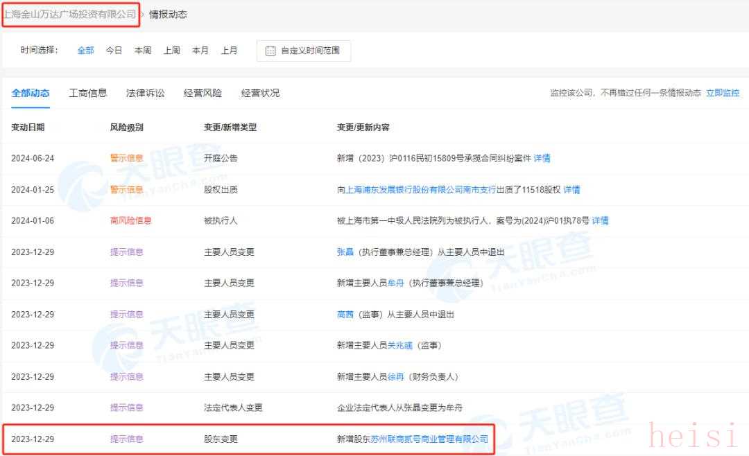Switch to the 全部动态 tab

click(x=31, y=93)
